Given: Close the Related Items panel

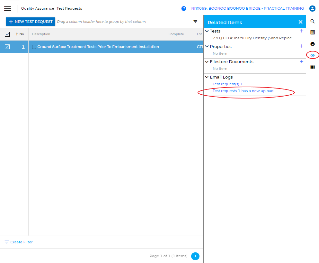Looking at the screenshot, I should tap(300, 22).
